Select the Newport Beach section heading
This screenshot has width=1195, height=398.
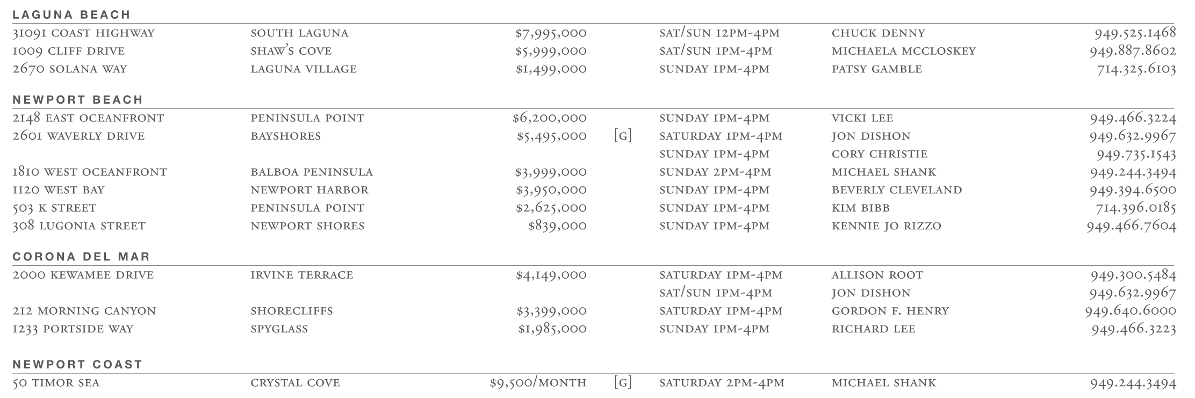(x=78, y=99)
